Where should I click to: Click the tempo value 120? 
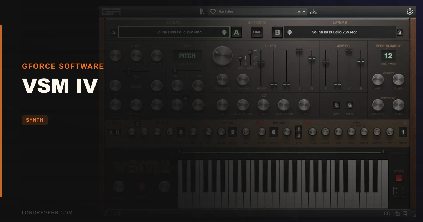118,214
